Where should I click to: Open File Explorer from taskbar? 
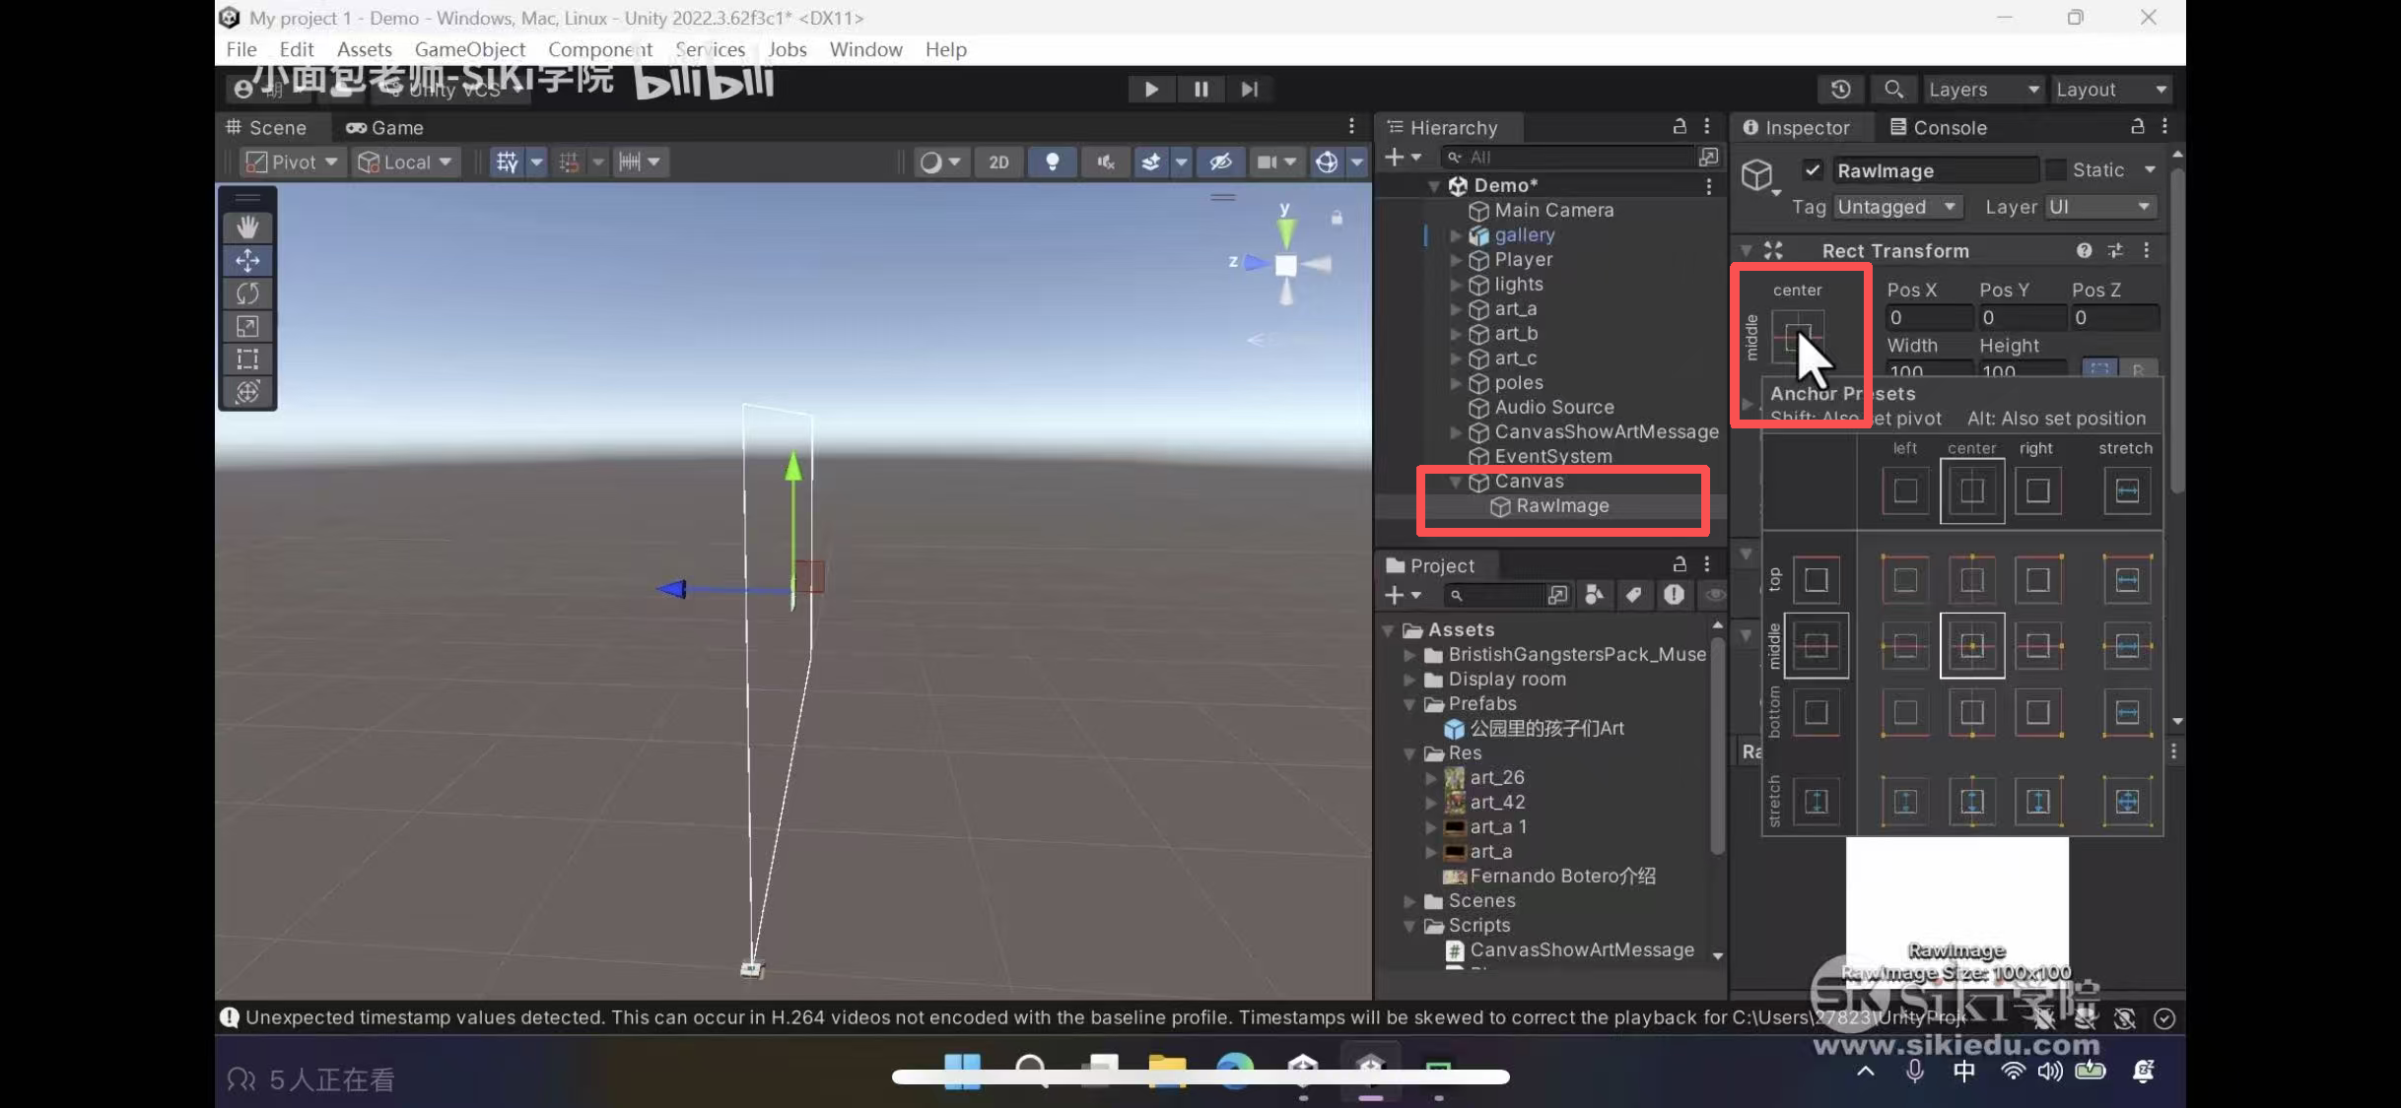[1166, 1072]
